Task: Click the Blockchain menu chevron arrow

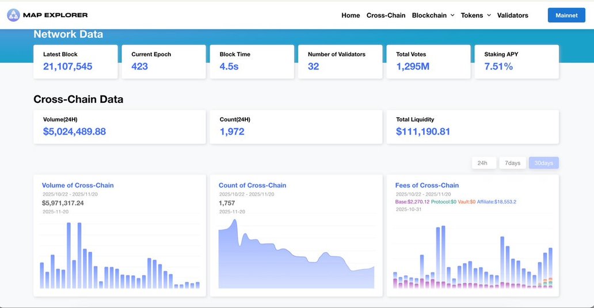Action: [452, 16]
